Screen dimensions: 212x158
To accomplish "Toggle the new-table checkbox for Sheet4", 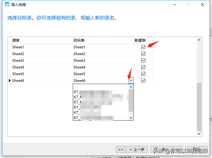I will click(143, 67).
